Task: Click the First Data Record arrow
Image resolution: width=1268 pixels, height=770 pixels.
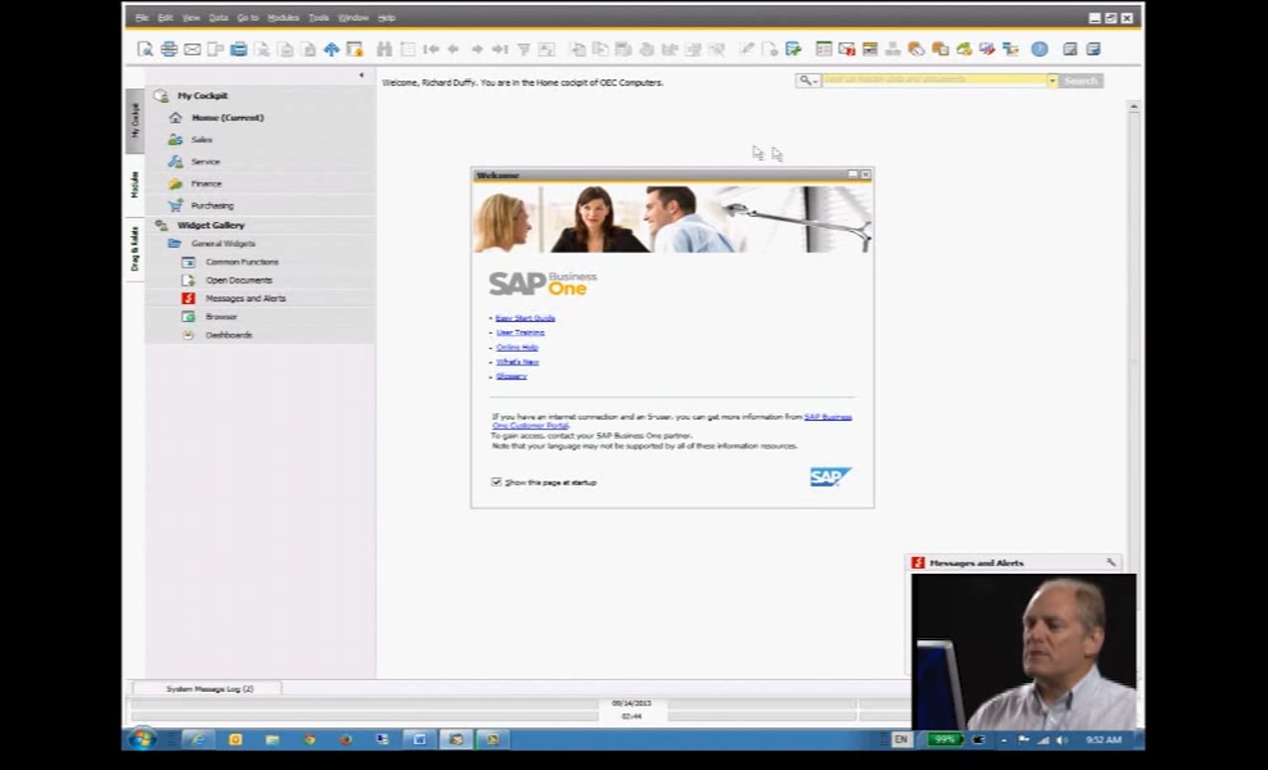Action: point(431,49)
